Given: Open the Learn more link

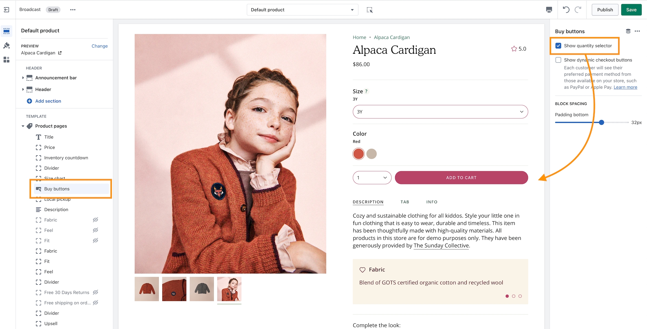Looking at the screenshot, I should point(625,87).
